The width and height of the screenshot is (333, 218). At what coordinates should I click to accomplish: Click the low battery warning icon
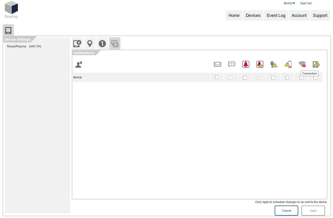(x=288, y=64)
